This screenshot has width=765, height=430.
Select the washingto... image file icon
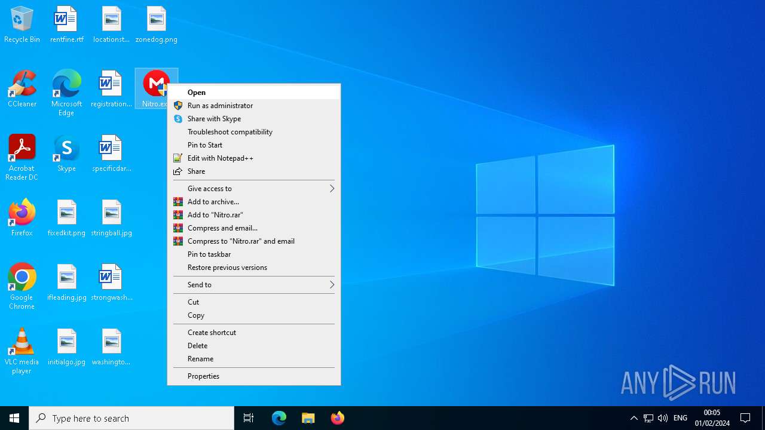[x=112, y=348]
